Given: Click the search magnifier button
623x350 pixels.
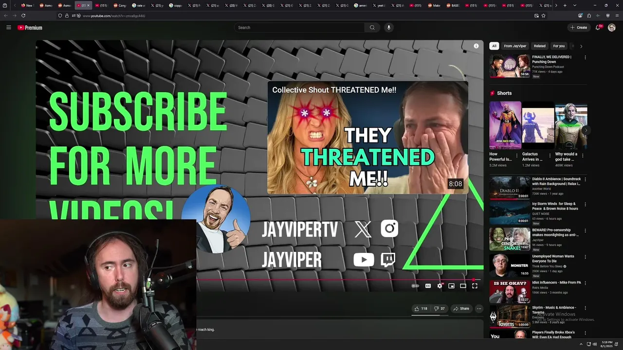Looking at the screenshot, I should pos(372,28).
